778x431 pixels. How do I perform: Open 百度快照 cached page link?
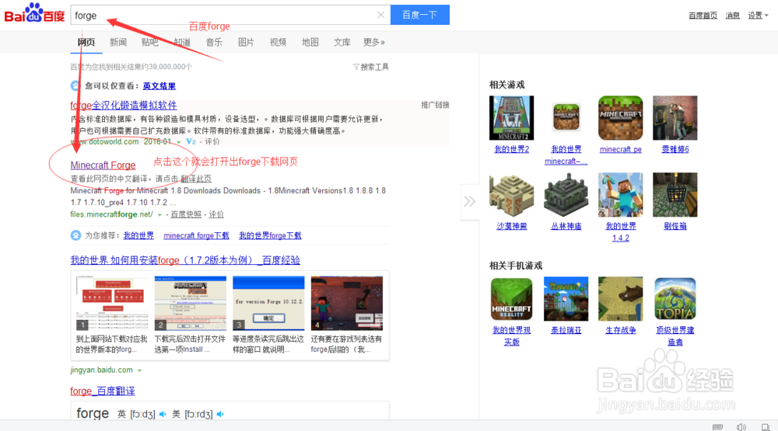pyautogui.click(x=186, y=214)
